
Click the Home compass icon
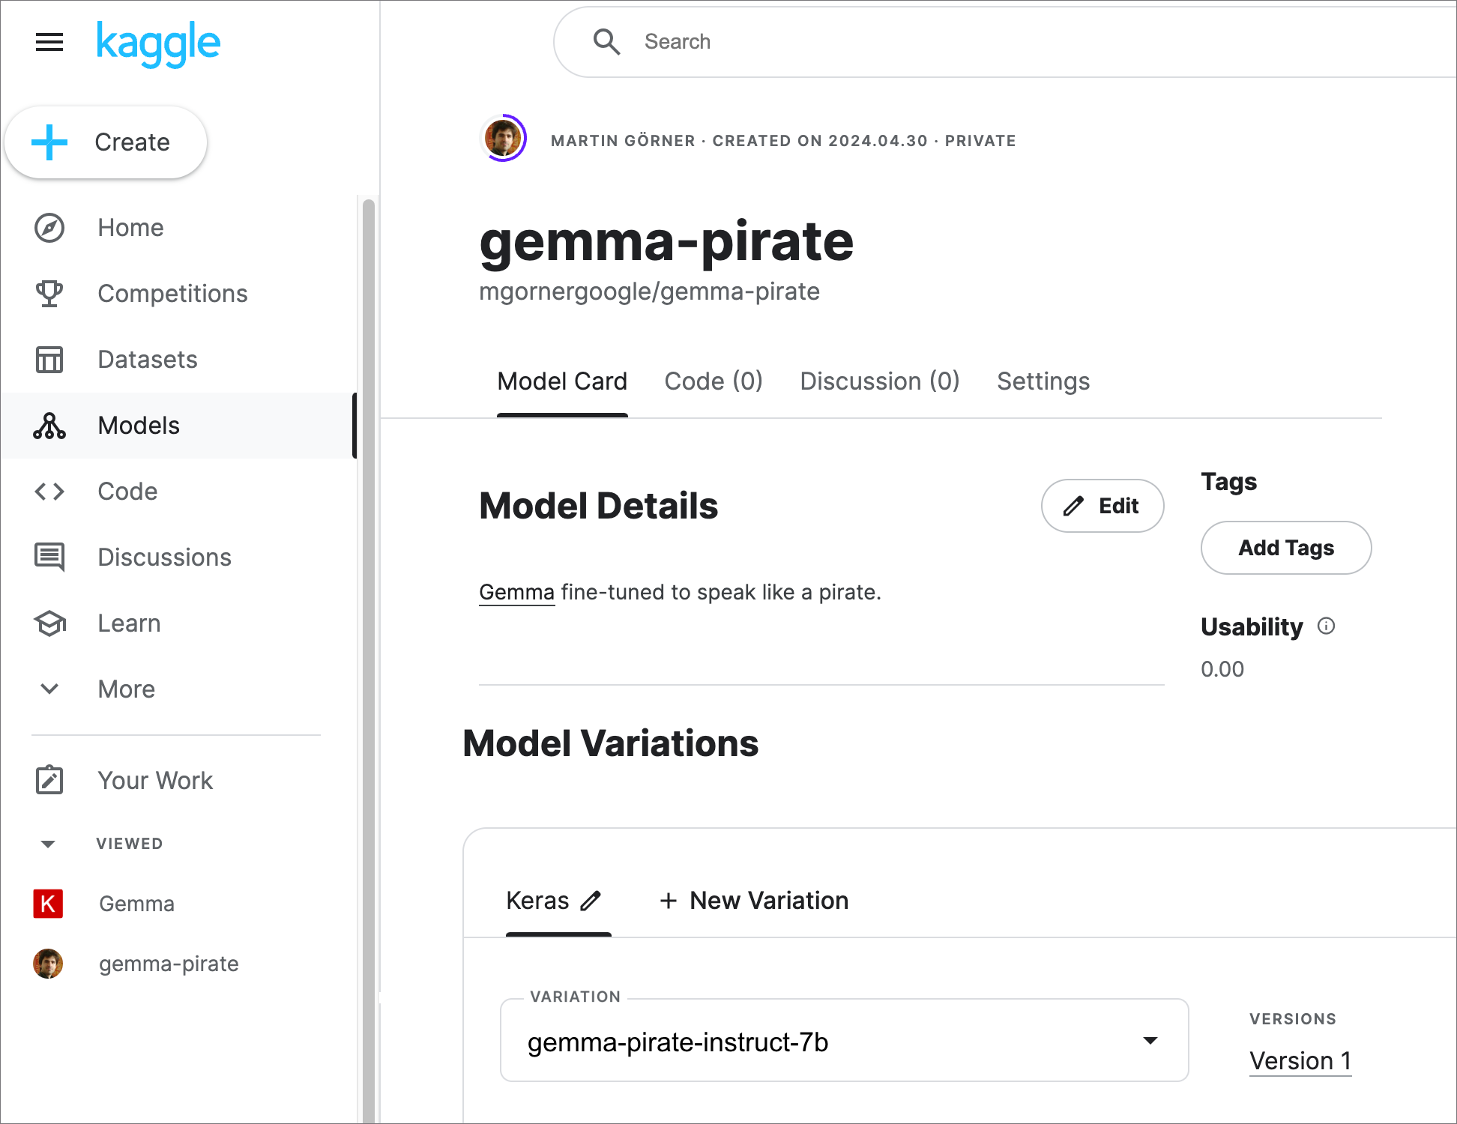click(49, 228)
